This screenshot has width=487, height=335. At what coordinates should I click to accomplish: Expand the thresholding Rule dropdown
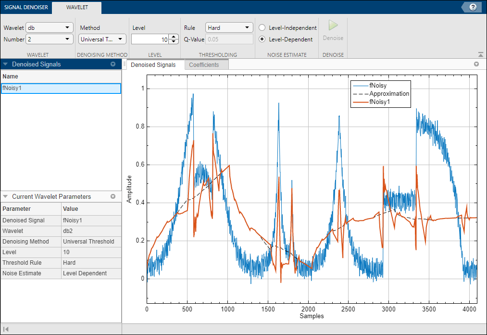coord(229,28)
